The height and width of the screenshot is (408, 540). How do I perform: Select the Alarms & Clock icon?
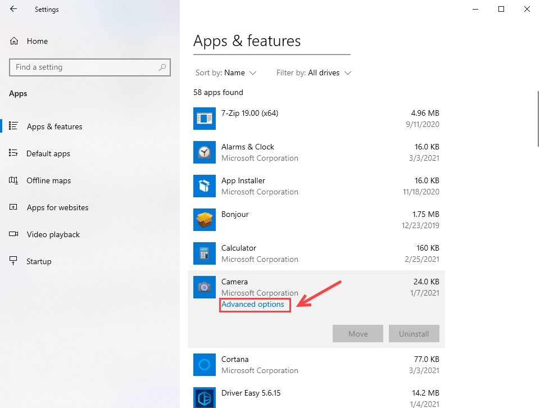[x=205, y=152]
